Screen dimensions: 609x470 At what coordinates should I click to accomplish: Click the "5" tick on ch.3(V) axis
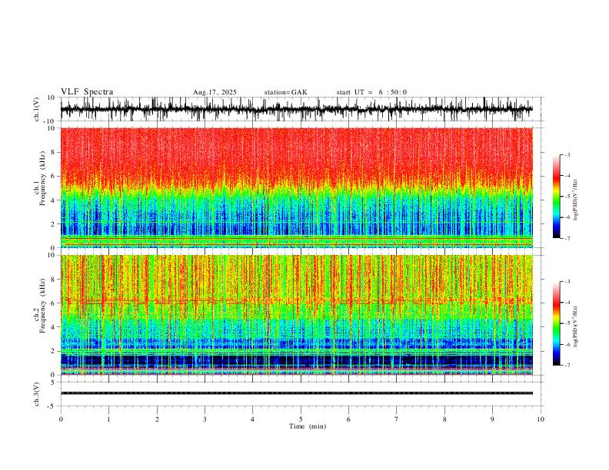click(x=54, y=382)
